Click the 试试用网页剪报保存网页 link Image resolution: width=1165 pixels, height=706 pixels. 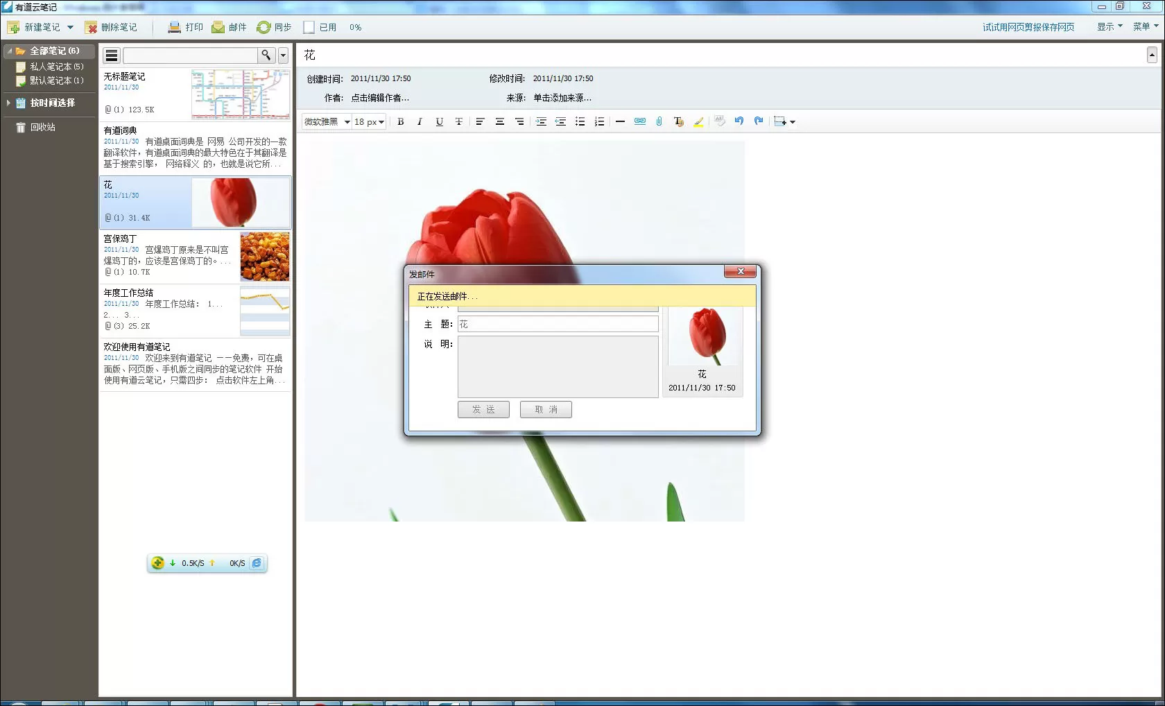[1028, 27]
